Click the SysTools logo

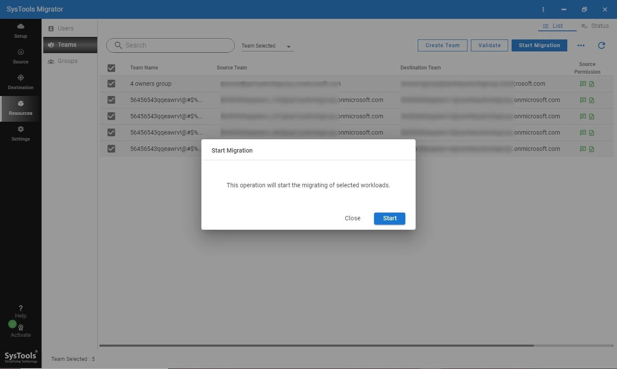pos(21,357)
